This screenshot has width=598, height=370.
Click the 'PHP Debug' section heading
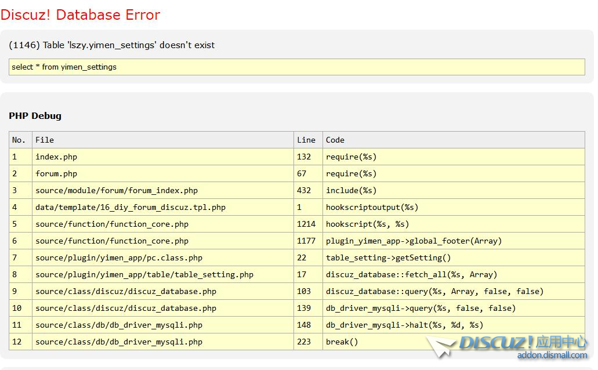[x=35, y=116]
